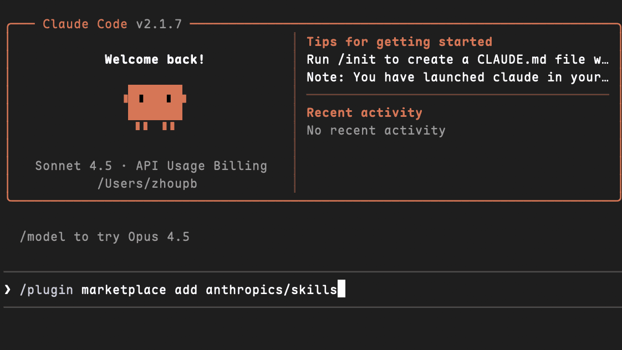Screen dimensions: 622x350
Task: Click the anthropics/skills argument text
Action: [271, 290]
